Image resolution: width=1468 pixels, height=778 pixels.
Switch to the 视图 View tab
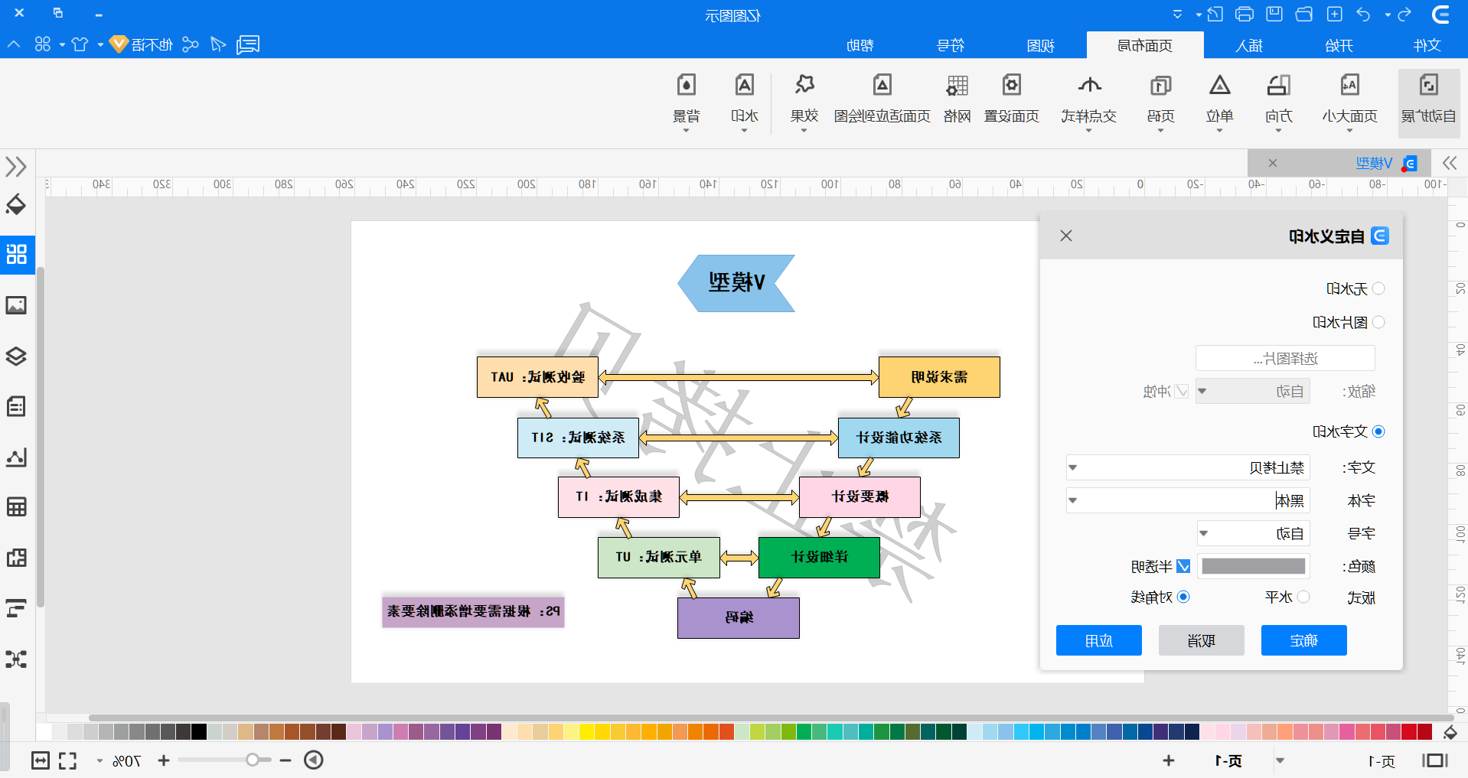click(x=1040, y=46)
